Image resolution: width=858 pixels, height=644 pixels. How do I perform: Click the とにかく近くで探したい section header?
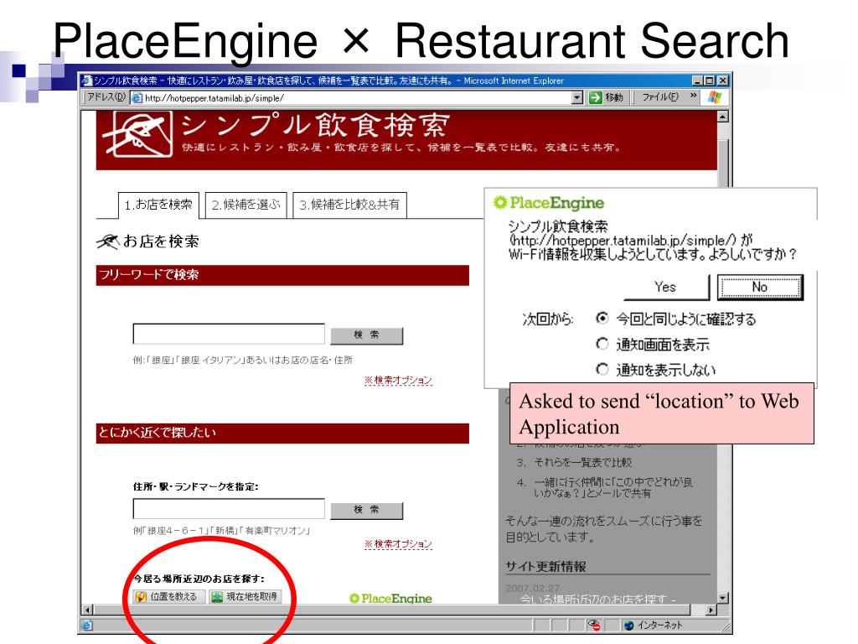pyautogui.click(x=282, y=433)
